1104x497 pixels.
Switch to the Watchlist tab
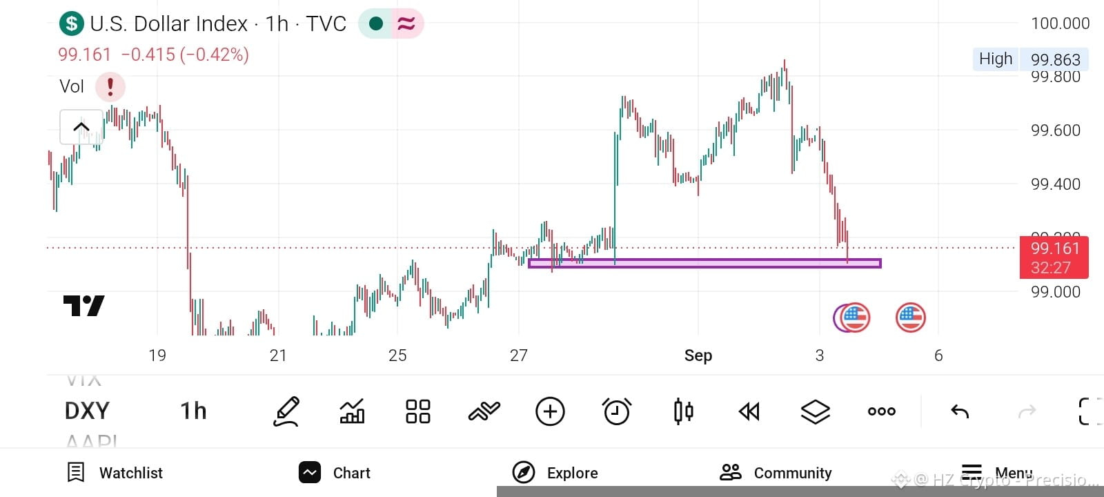[x=115, y=473]
